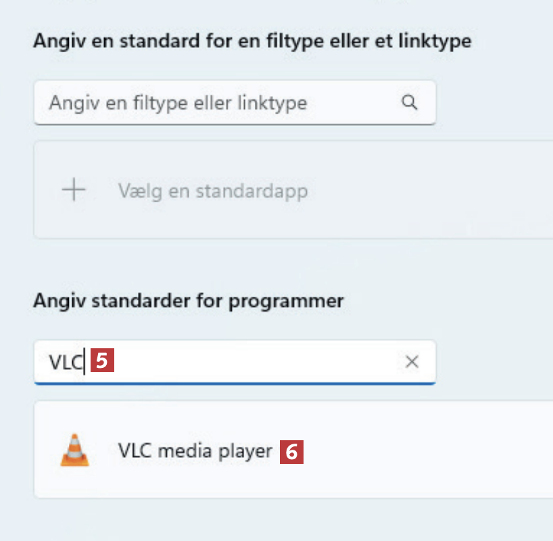Clear the VLC search with the X
The image size is (553, 541).
pyautogui.click(x=412, y=362)
